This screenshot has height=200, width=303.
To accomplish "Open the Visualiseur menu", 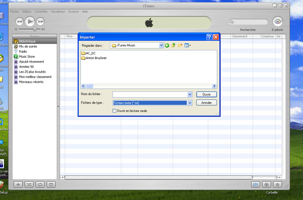I will tap(58, 12).
